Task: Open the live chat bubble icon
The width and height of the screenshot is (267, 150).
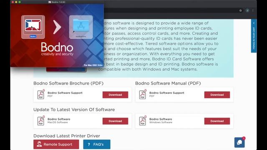Action: point(239,142)
